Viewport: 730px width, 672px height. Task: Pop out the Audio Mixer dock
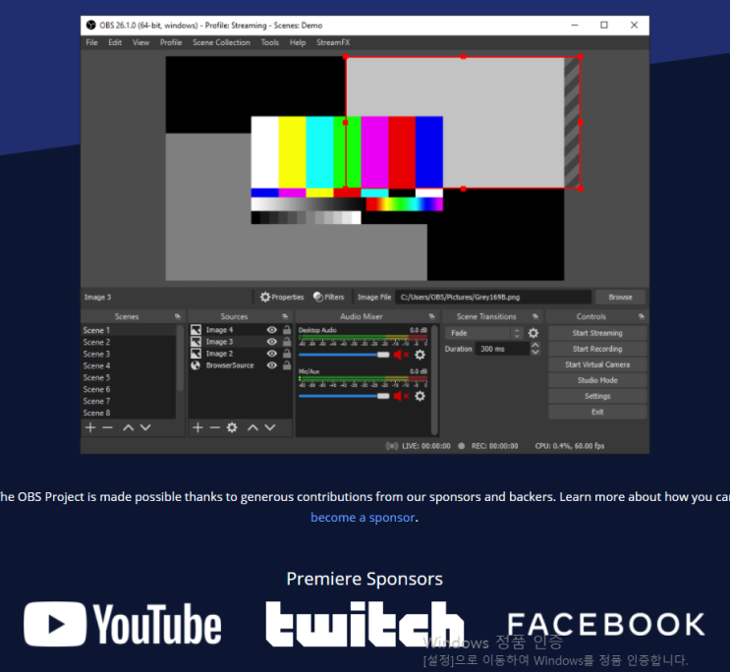[x=431, y=316]
